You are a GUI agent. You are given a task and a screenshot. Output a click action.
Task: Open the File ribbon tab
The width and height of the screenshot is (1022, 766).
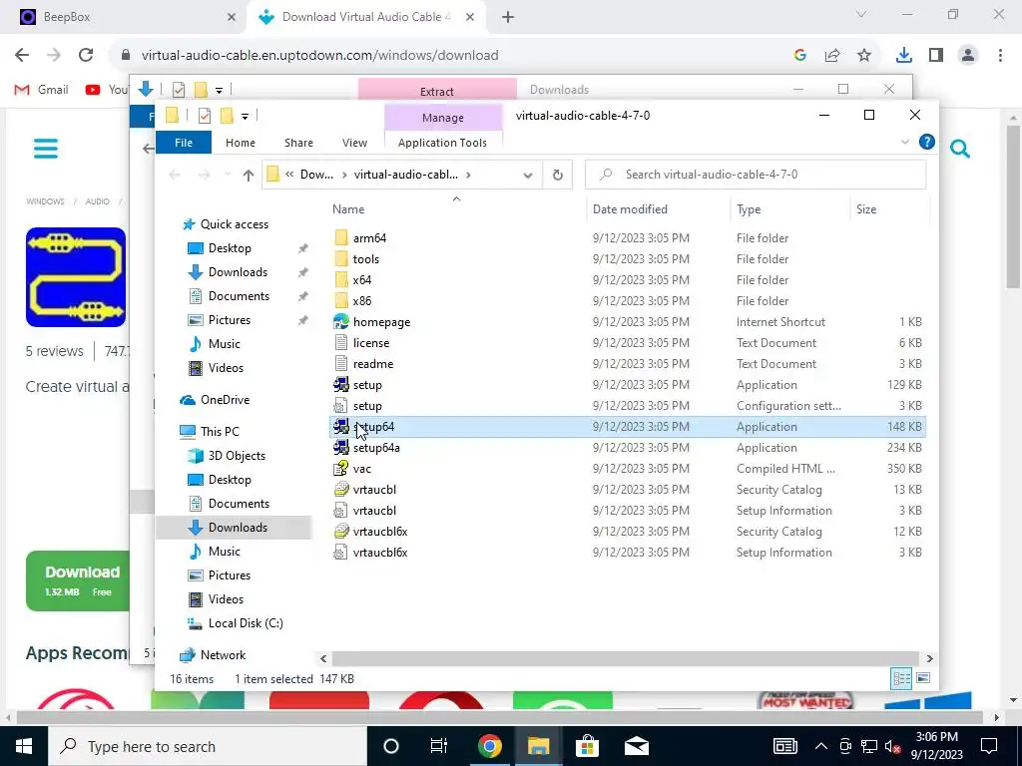[x=184, y=143]
